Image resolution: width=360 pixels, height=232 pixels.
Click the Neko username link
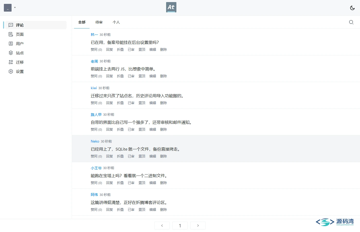pyautogui.click(x=95, y=141)
